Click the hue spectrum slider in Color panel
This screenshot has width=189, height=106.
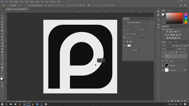(x=186, y=18)
